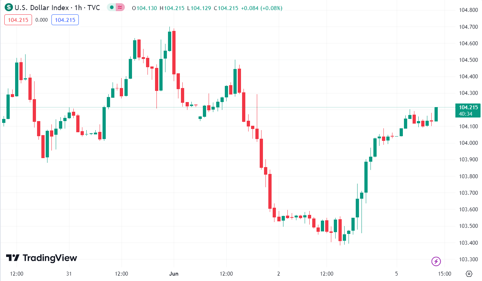This screenshot has width=482, height=281.
Task: Click the 5 date label on time axis
Action: [x=396, y=274]
